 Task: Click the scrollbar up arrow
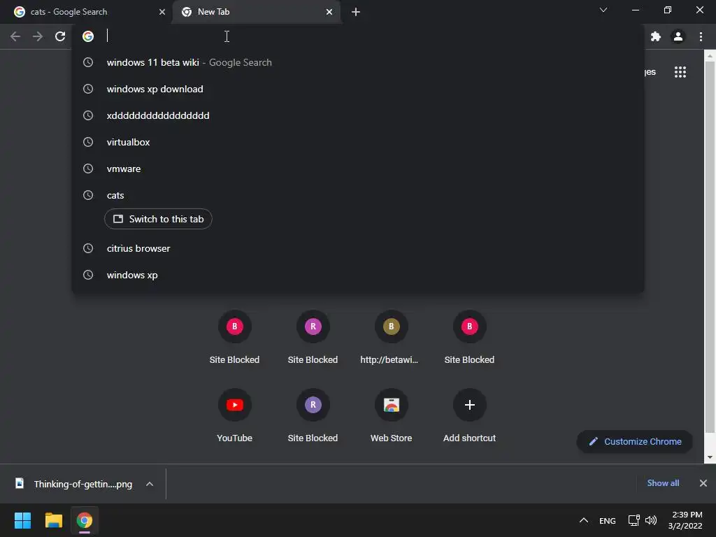coord(710,55)
